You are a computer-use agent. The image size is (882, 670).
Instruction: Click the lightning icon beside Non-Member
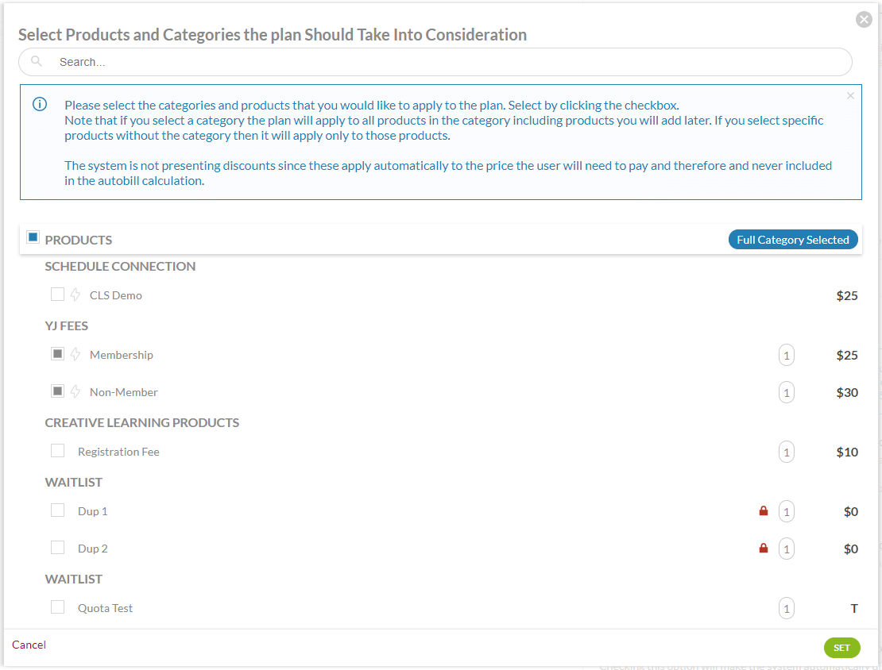click(75, 392)
